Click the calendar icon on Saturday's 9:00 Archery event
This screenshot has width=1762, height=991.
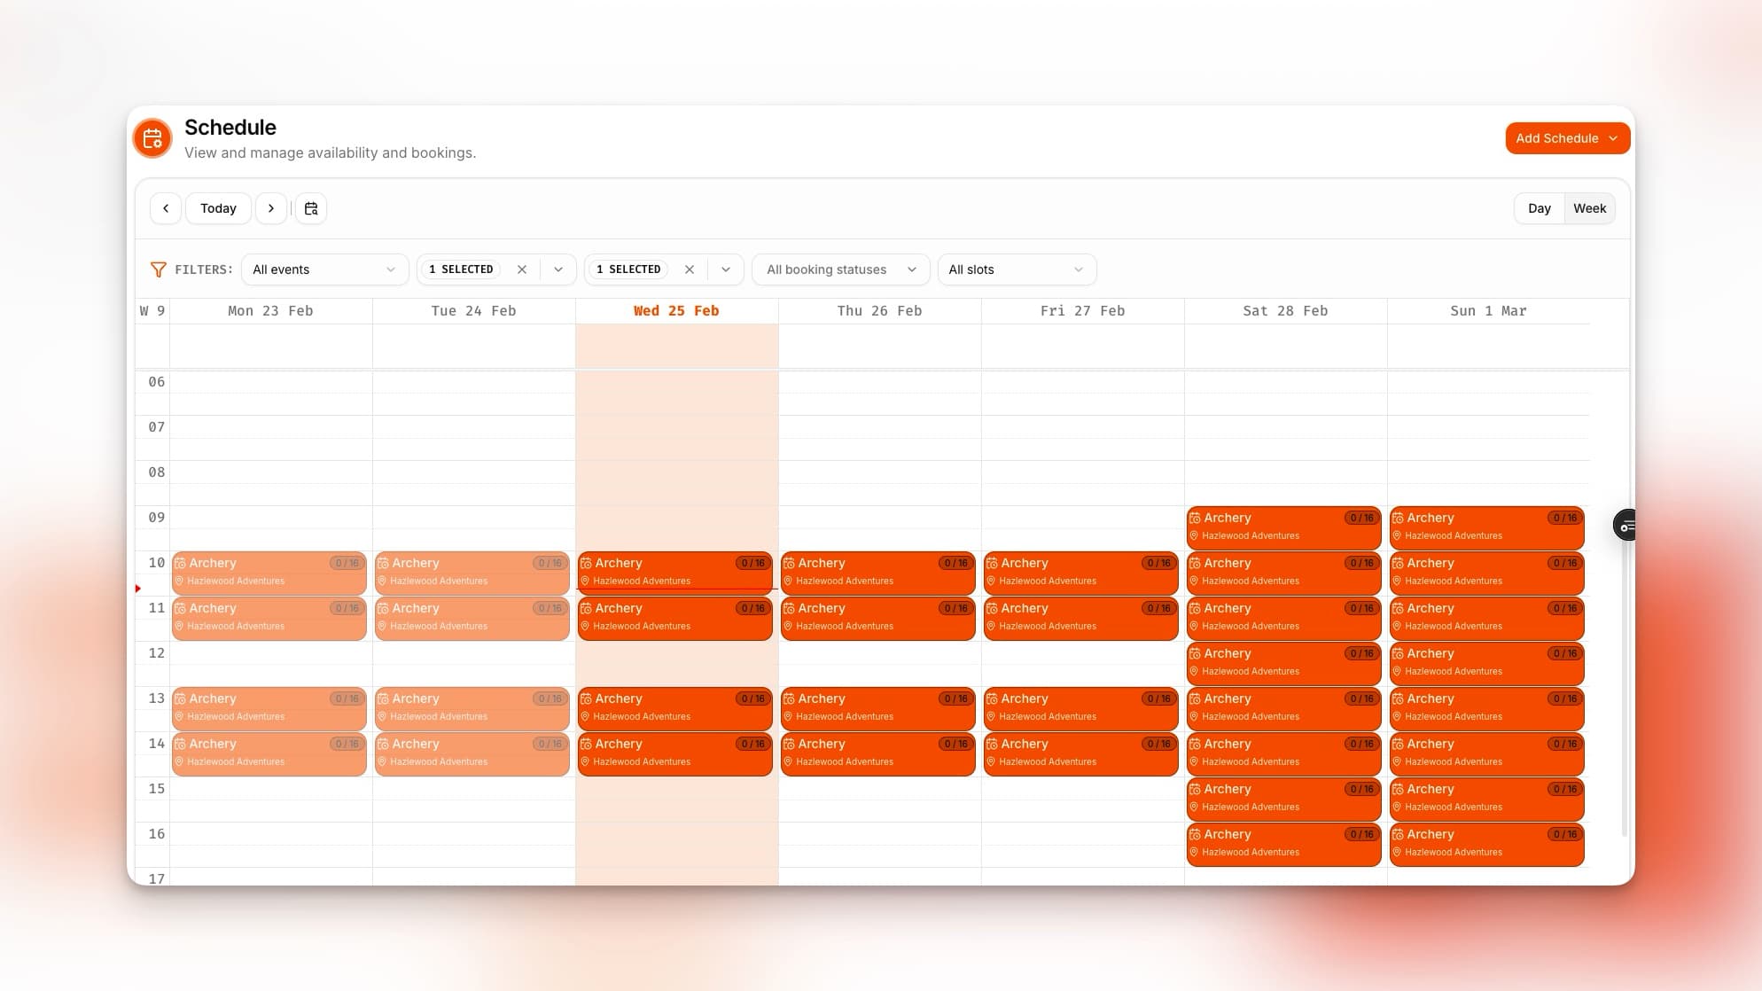(1197, 518)
